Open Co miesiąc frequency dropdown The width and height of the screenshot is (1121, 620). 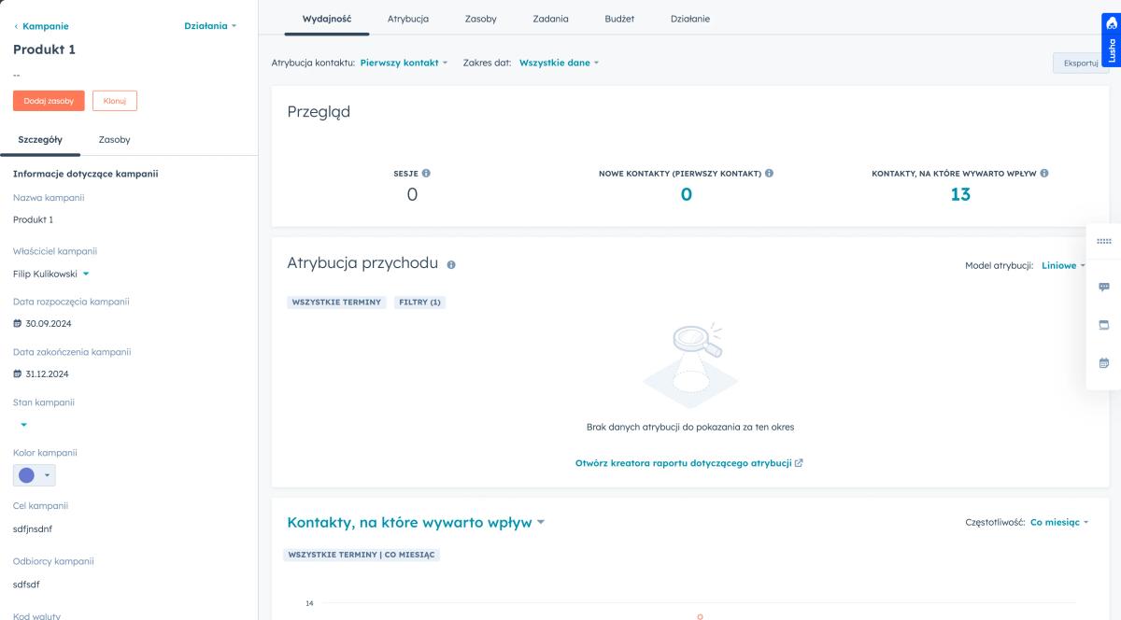coord(1059,523)
